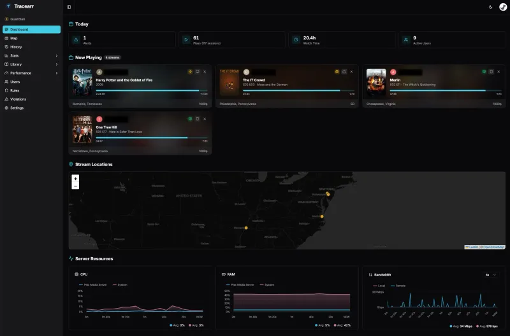Screen dimensions: 510x336
Task: Click the device icon on Harry Potter card
Action: click(x=198, y=72)
